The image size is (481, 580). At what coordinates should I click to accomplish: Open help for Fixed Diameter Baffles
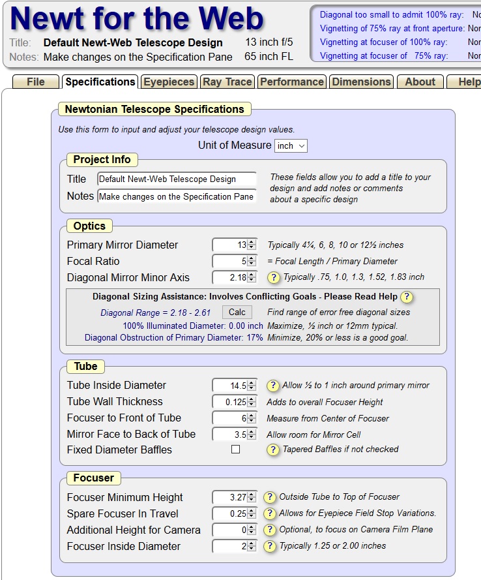tap(272, 450)
